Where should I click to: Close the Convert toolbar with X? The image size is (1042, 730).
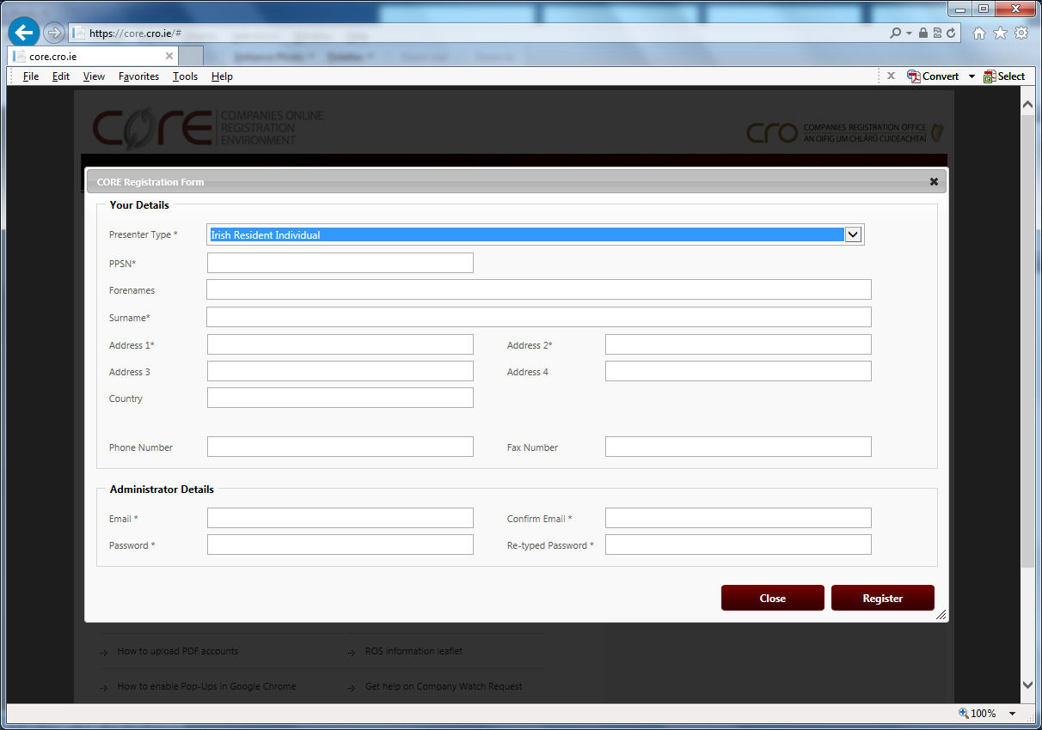tap(891, 76)
